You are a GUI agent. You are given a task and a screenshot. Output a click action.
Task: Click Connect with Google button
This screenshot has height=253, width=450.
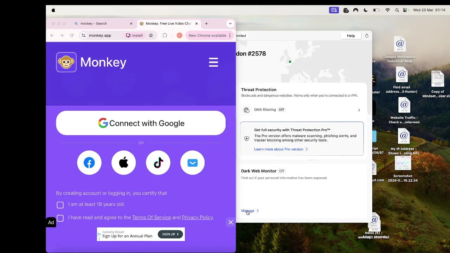coord(141,123)
